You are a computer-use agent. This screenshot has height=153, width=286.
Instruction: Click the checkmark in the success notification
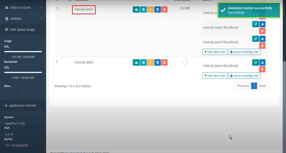tap(223, 10)
